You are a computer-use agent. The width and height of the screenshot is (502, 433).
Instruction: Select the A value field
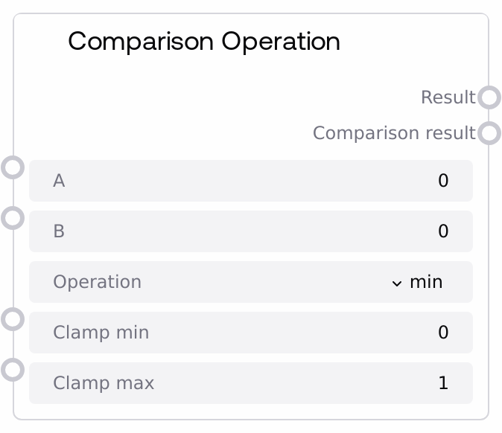pyautogui.click(x=250, y=181)
